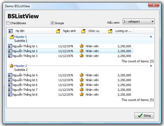Select row Nguyễn Thắng lợi 8
The width and height of the screenshot is (164, 126).
point(70,95)
